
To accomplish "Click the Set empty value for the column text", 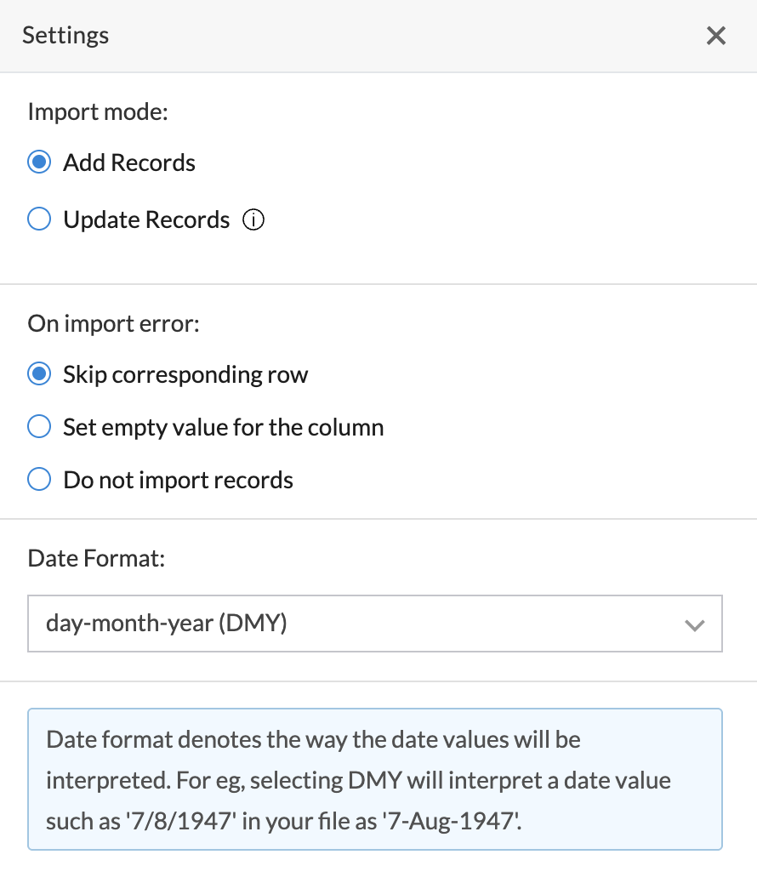I will point(223,427).
